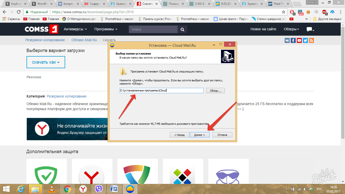
Task: Open Internet Explorer from the taskbar
Action: (20, 189)
